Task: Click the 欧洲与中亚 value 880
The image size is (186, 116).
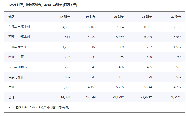Action: click(149, 57)
